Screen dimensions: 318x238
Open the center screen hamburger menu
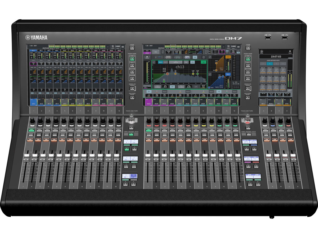(x=238, y=47)
